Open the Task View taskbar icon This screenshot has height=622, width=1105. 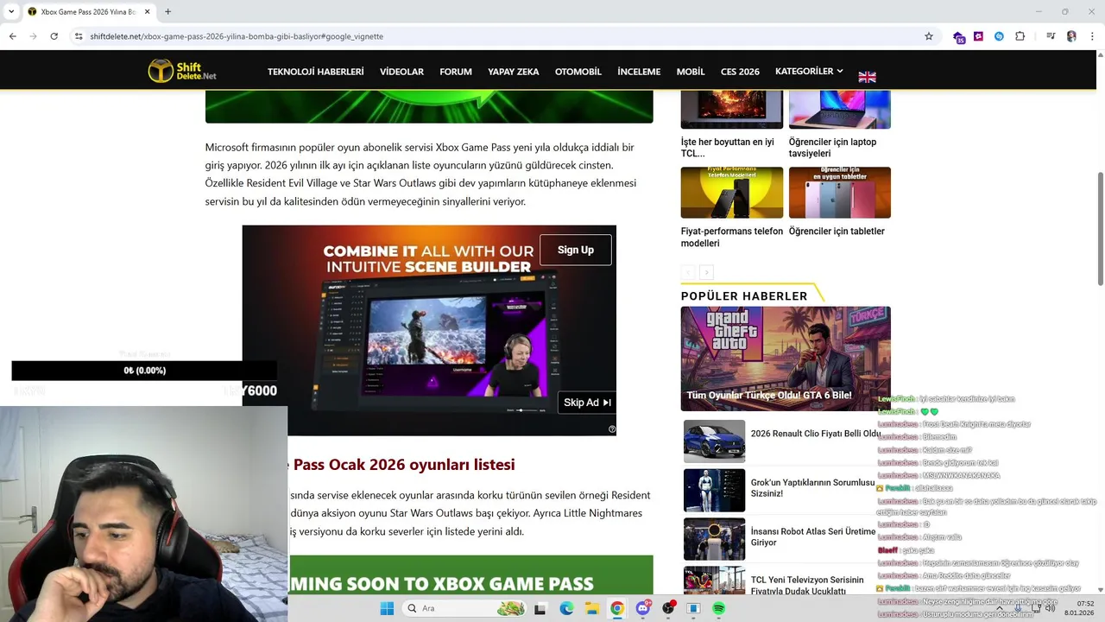point(540,608)
